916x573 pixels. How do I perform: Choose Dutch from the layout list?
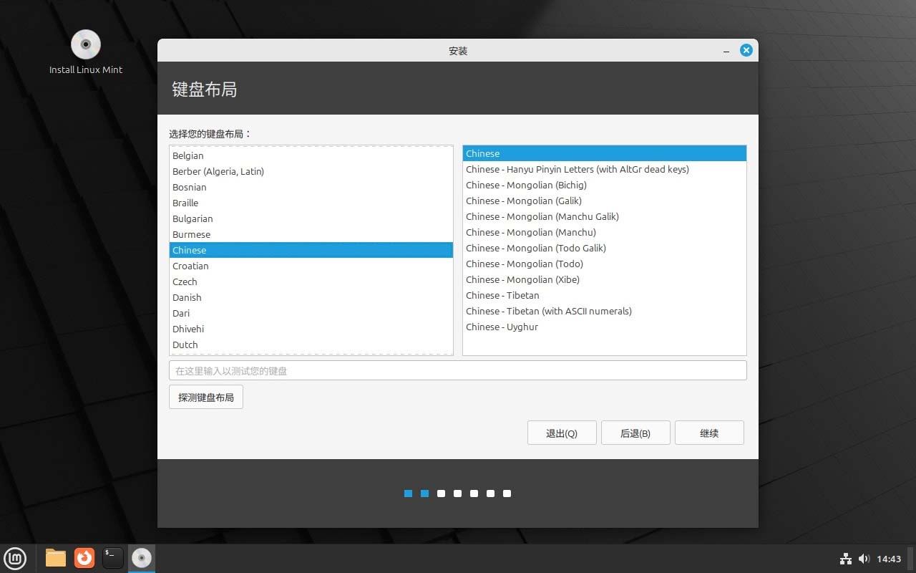click(185, 345)
